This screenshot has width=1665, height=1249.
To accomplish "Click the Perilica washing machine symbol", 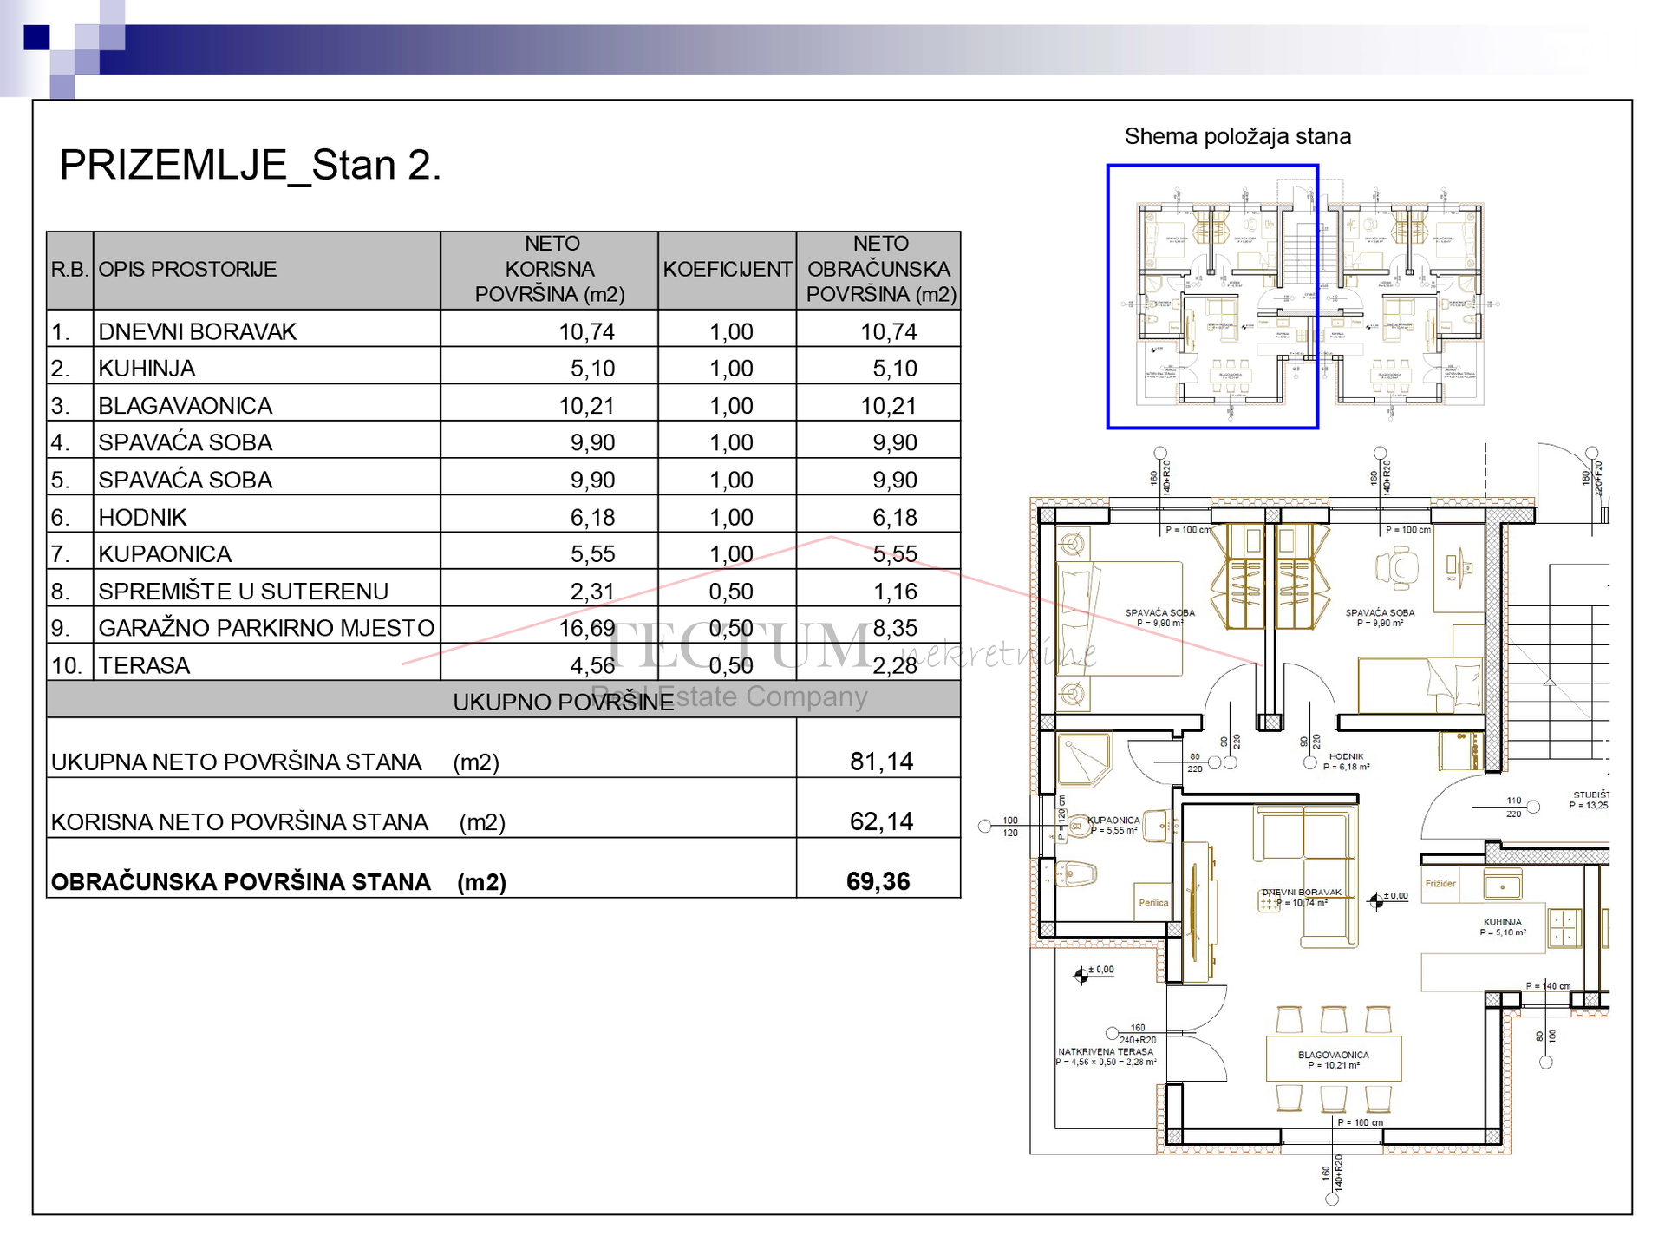I will (1152, 903).
